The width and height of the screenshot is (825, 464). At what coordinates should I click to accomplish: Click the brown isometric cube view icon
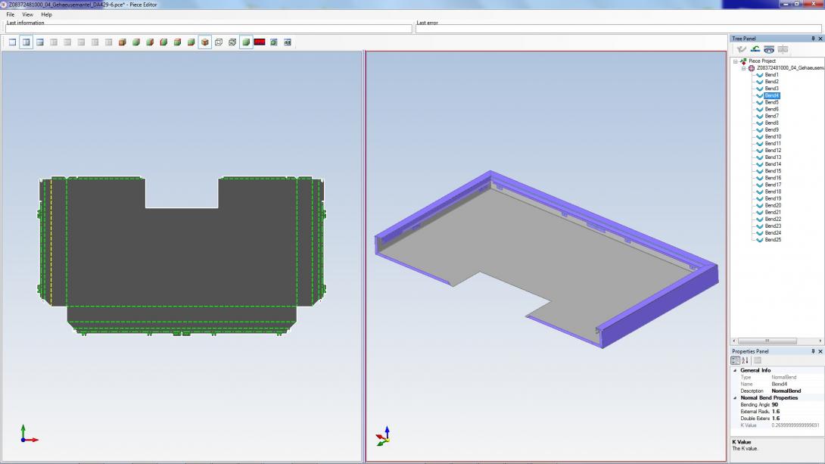tap(205, 42)
